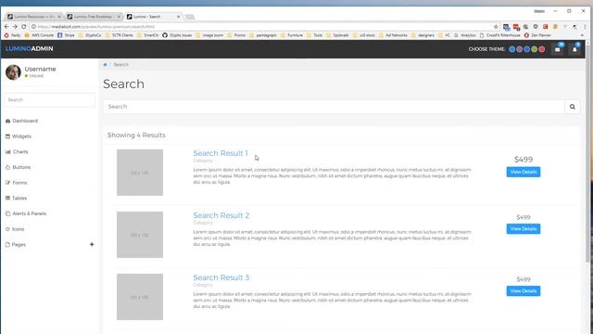Click the Charts bar-graph icon
This screenshot has height=334, width=593.
coord(8,152)
